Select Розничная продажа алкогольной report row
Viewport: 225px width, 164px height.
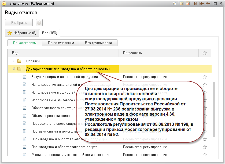click(72, 155)
